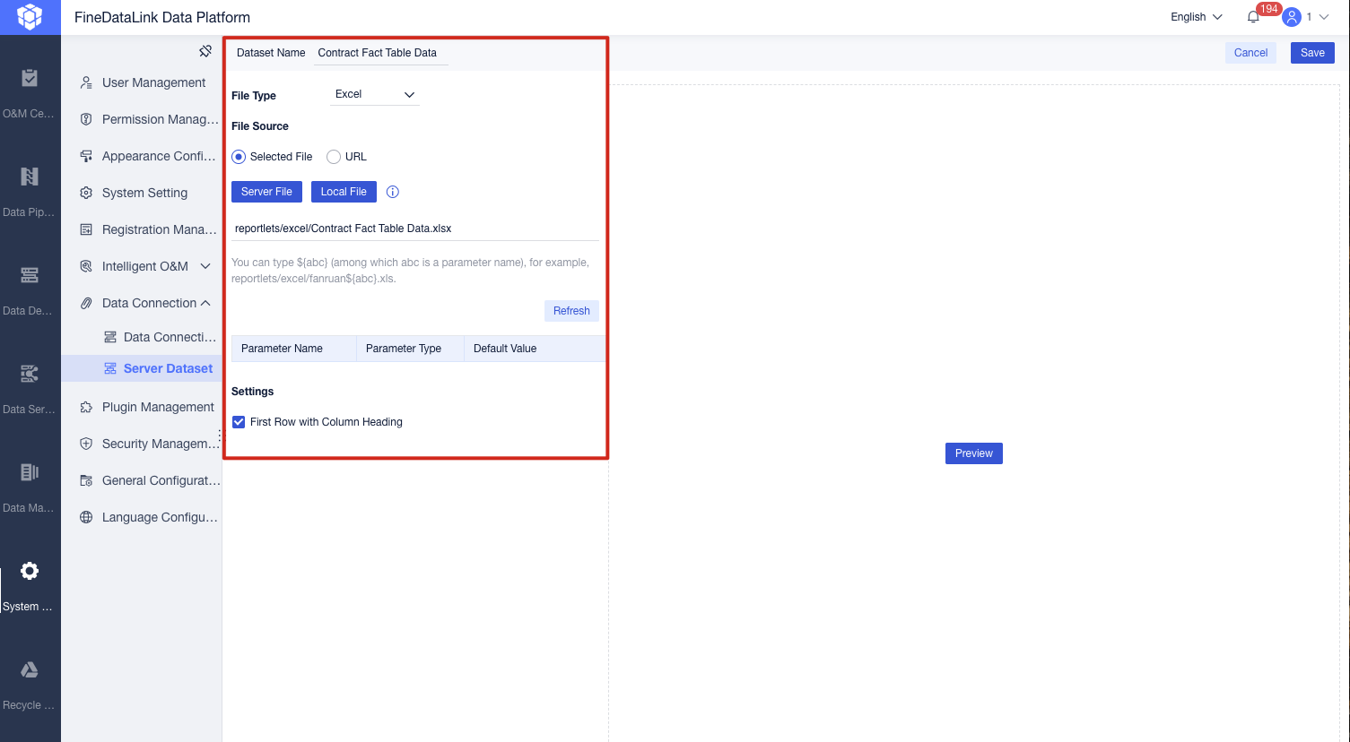Screen dimensions: 1350x742
Task: Click the file path input field
Action: coord(415,229)
